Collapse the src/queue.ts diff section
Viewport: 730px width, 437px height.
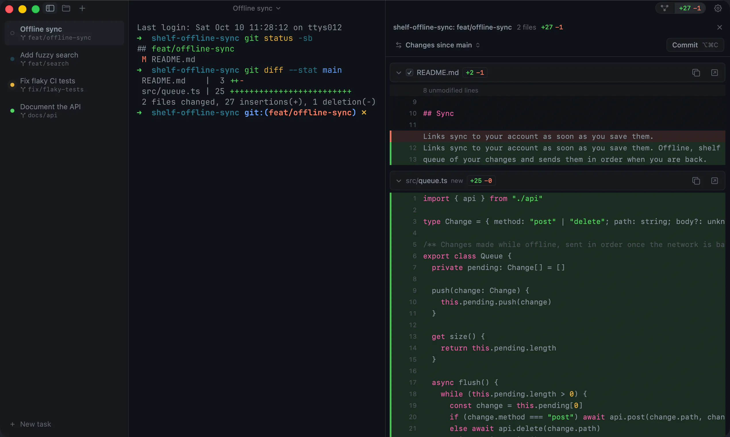point(399,181)
